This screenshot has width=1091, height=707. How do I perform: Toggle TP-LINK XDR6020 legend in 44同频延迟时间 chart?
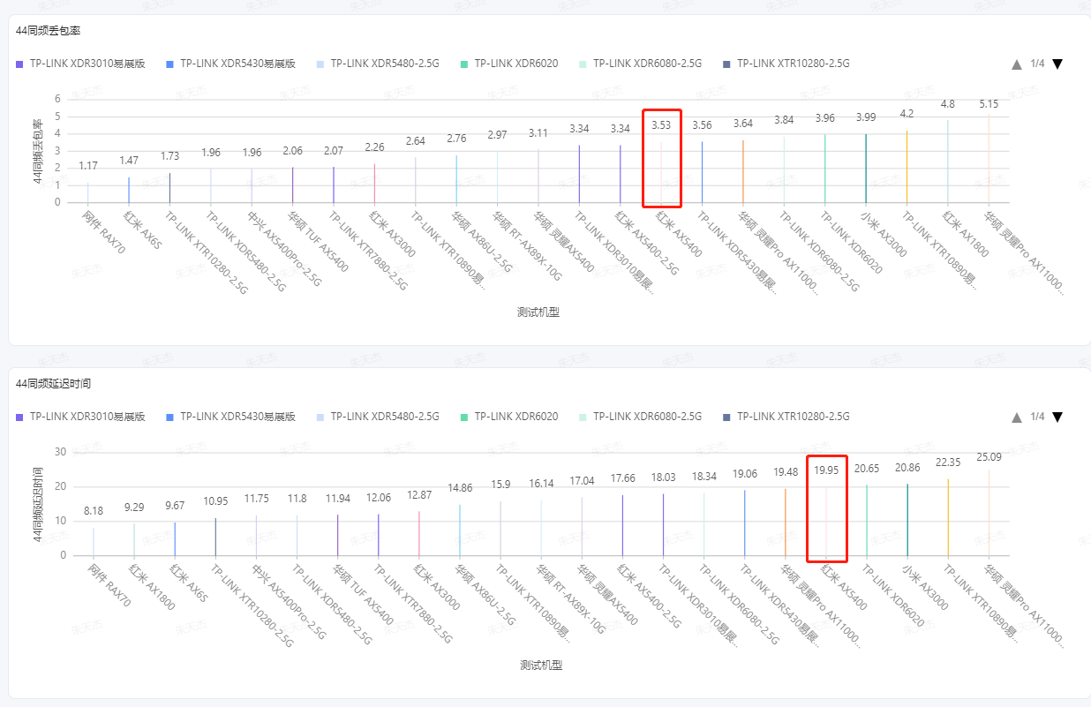tap(509, 417)
